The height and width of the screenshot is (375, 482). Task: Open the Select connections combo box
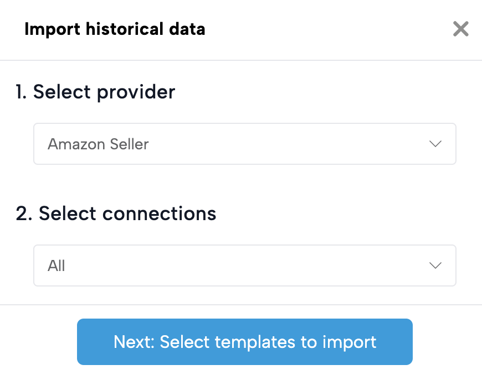pyautogui.click(x=244, y=265)
